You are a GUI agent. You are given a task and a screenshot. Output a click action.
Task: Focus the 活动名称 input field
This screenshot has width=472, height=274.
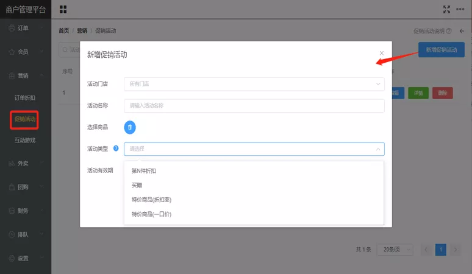click(x=254, y=106)
